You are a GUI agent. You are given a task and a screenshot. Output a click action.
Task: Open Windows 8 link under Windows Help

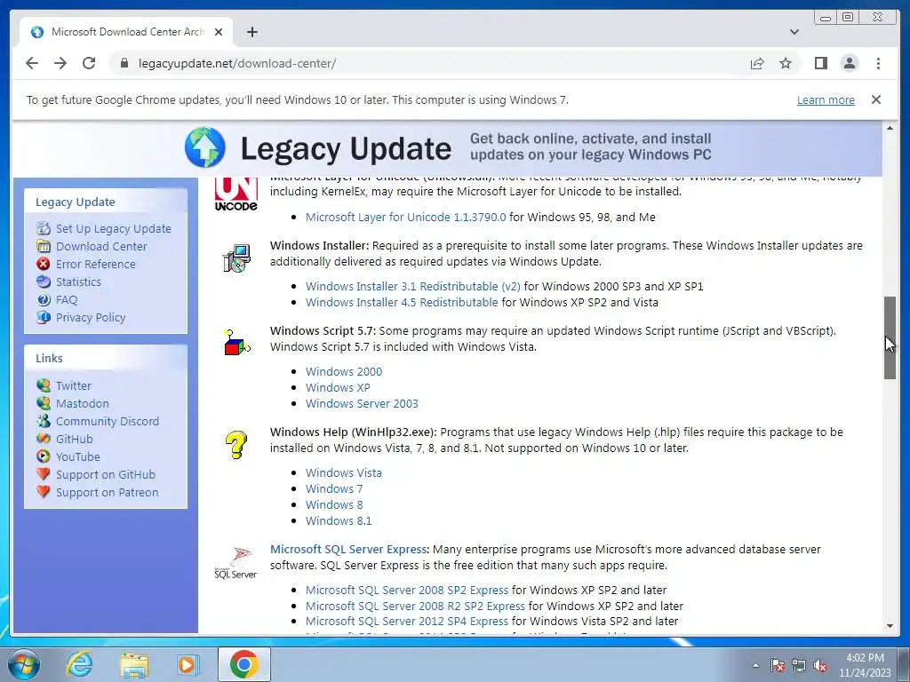(x=334, y=505)
